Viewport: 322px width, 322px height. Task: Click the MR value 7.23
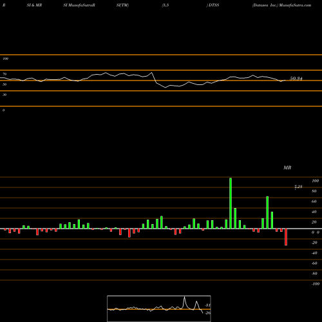(298, 187)
